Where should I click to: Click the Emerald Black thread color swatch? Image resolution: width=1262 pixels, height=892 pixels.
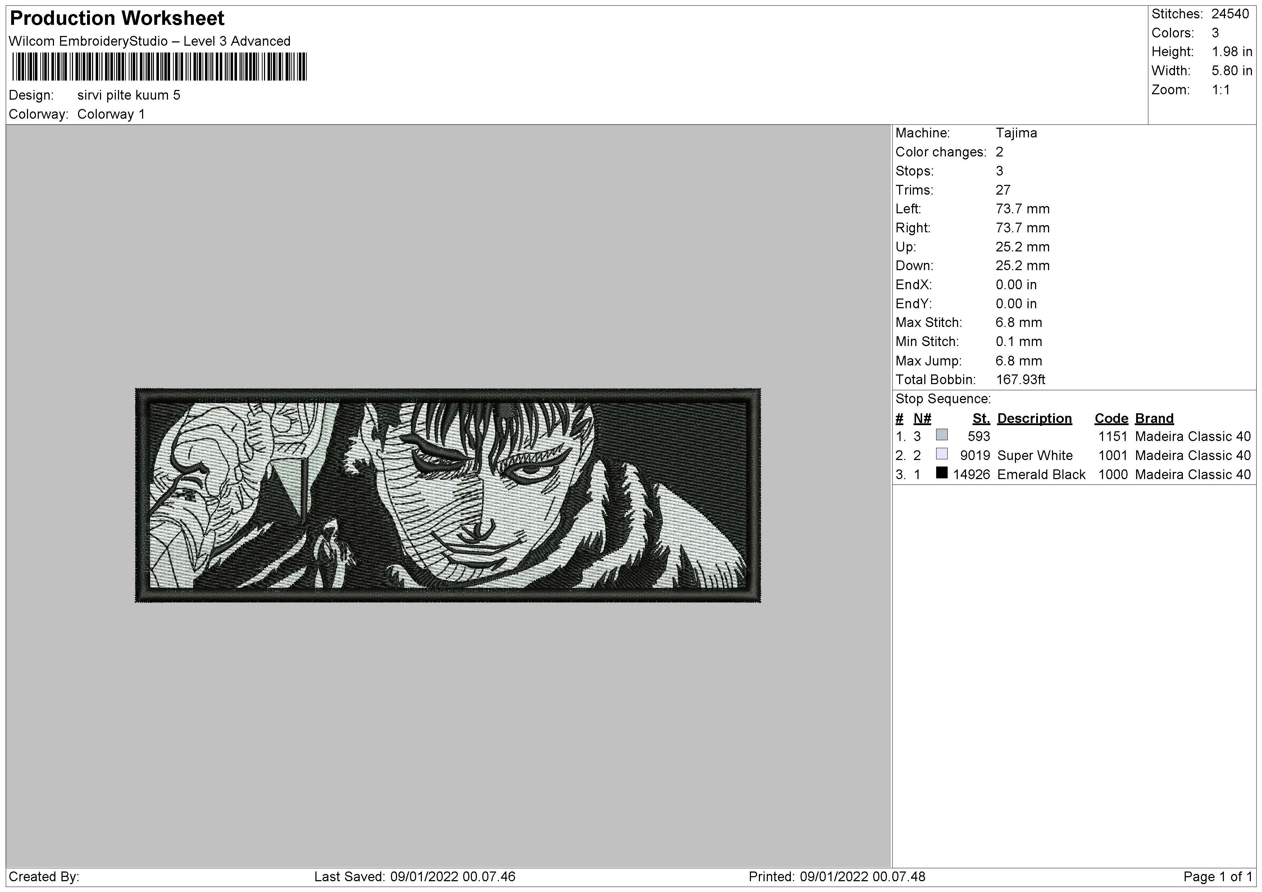pos(942,473)
